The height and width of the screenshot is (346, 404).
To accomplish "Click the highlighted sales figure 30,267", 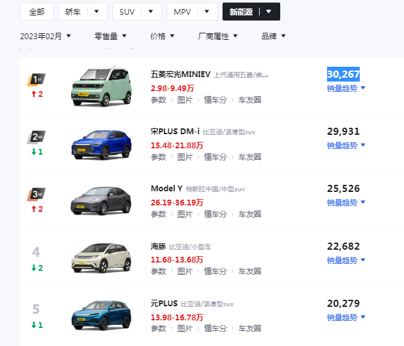I will pos(343,74).
